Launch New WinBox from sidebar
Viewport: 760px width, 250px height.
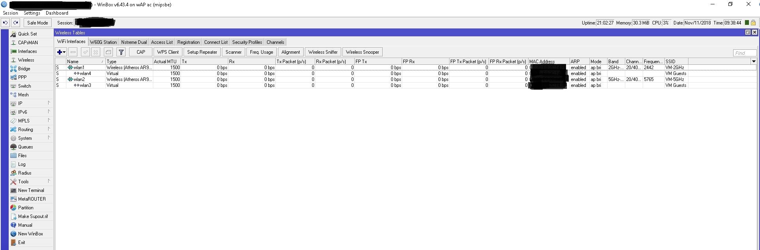(x=30, y=234)
